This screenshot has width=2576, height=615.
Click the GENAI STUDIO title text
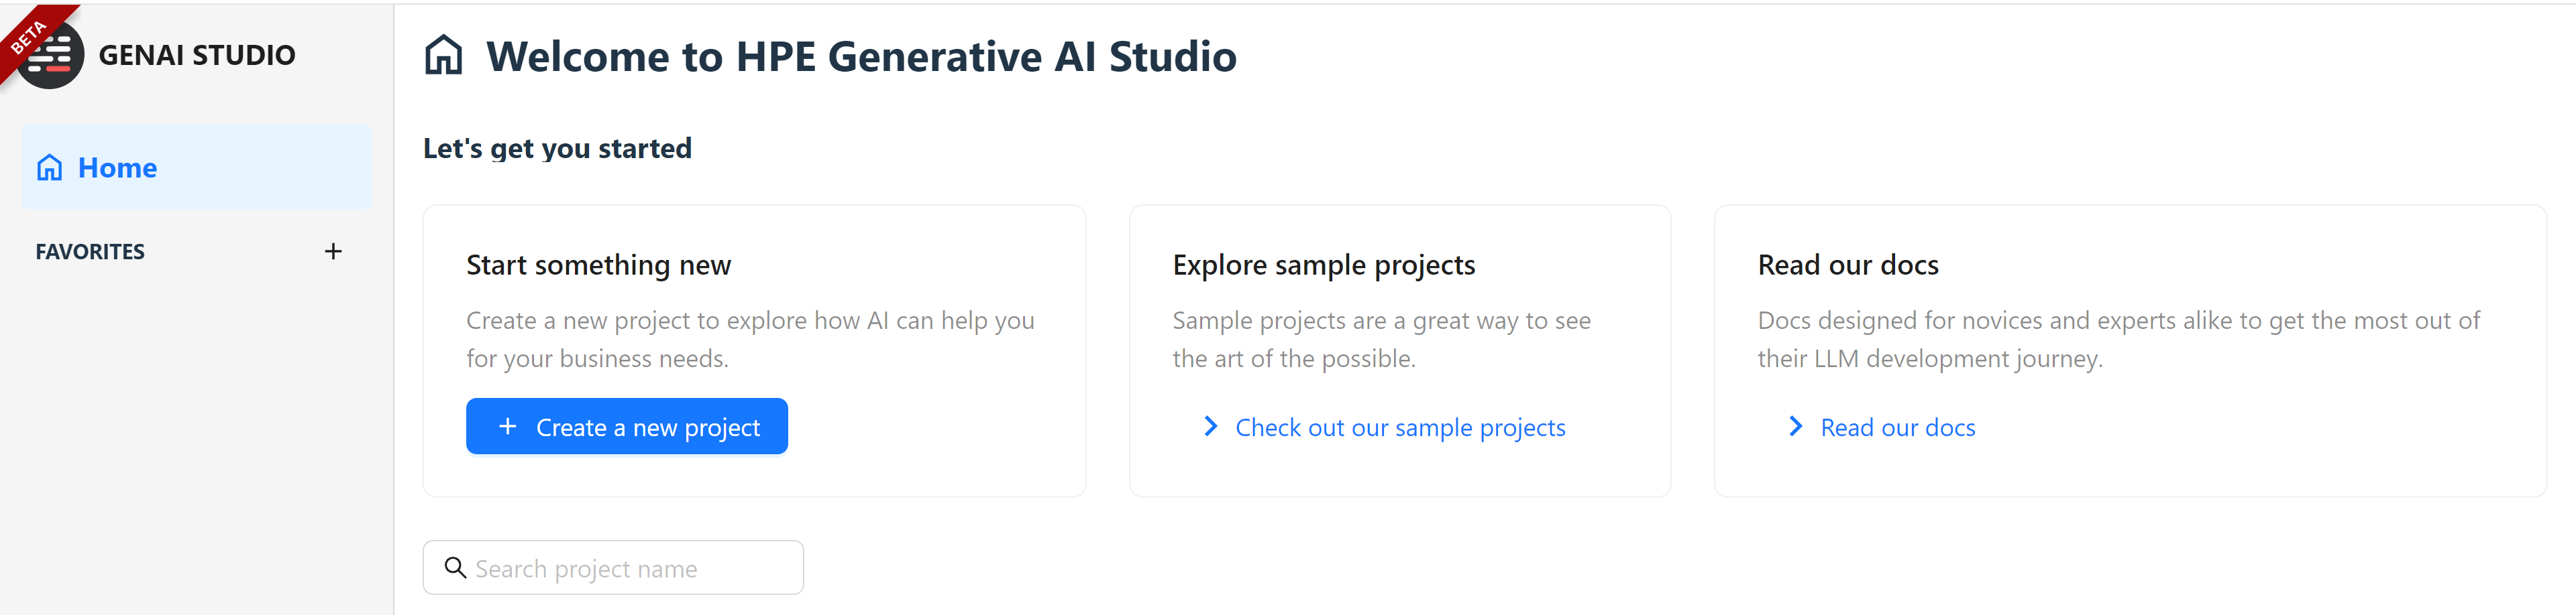point(197,55)
